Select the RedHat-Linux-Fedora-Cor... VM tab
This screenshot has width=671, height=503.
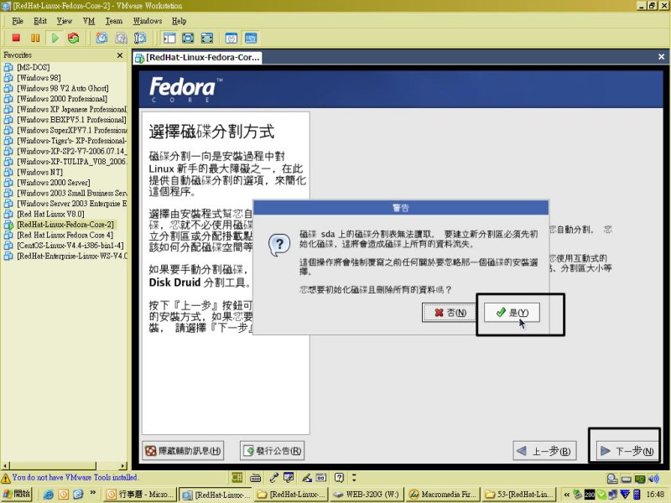point(198,57)
